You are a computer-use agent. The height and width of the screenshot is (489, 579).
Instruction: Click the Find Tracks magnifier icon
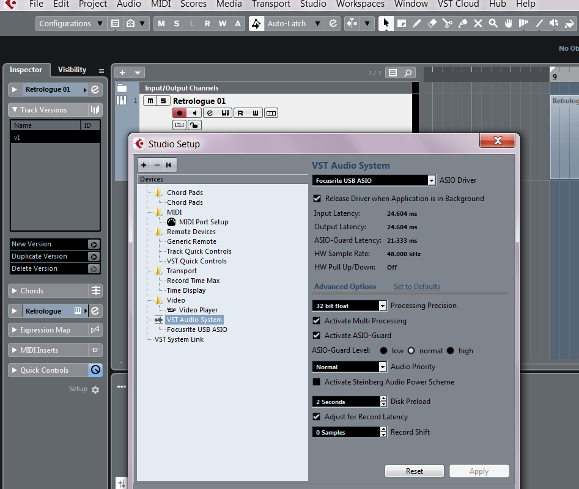408,73
